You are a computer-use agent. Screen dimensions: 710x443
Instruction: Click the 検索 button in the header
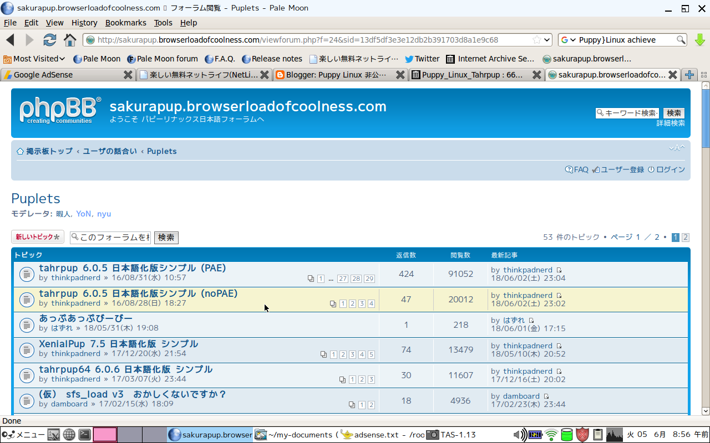click(x=673, y=113)
